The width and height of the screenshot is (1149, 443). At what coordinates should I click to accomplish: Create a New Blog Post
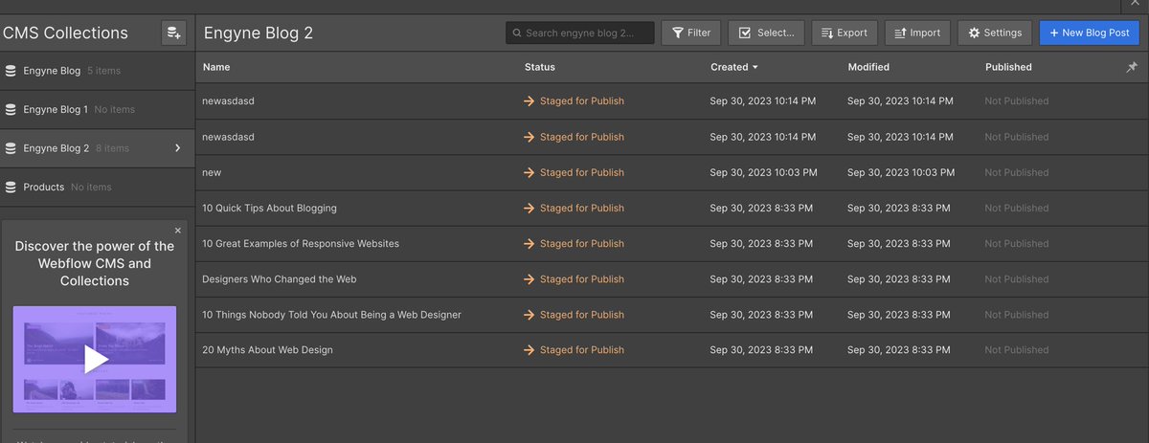[1090, 33]
